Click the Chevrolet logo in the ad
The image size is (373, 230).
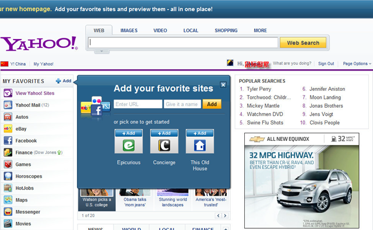pyautogui.click(x=257, y=139)
